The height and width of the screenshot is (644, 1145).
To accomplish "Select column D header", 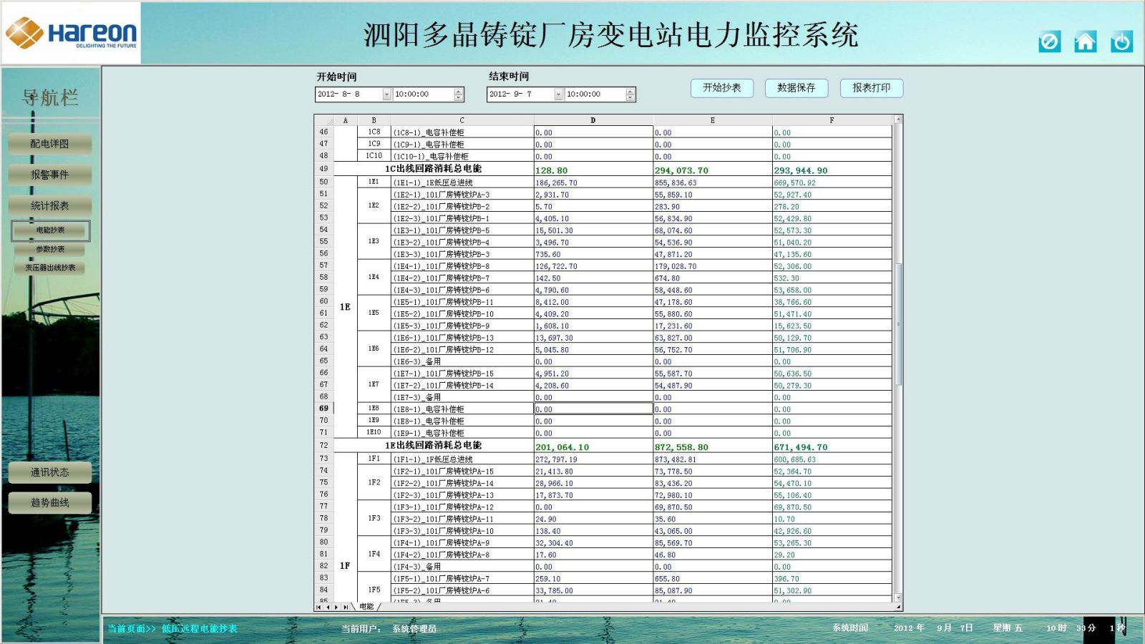I will pos(593,120).
